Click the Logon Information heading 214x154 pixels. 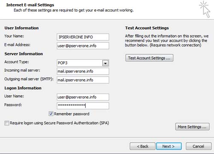[23, 88]
